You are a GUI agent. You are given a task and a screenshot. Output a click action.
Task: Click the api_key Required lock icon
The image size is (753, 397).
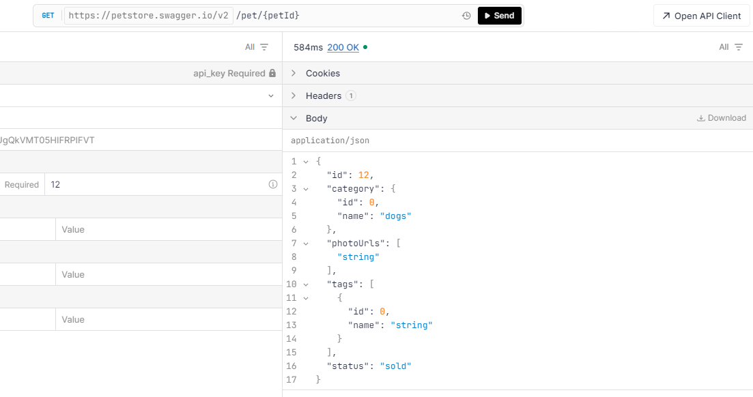272,73
